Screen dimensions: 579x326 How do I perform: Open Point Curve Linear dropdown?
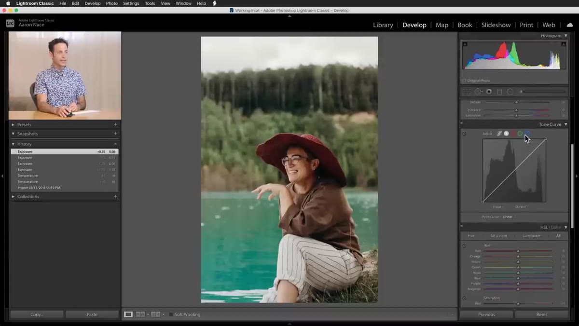509,217
